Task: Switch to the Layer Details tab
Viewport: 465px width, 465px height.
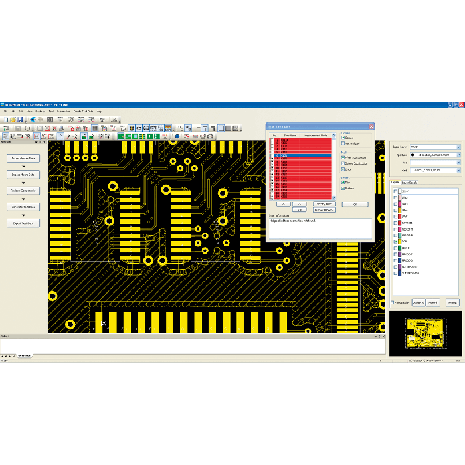Action: [409, 182]
